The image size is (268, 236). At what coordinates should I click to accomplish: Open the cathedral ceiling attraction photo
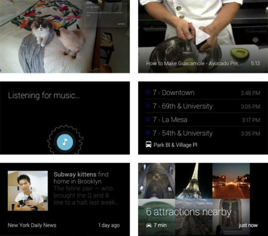(157, 181)
